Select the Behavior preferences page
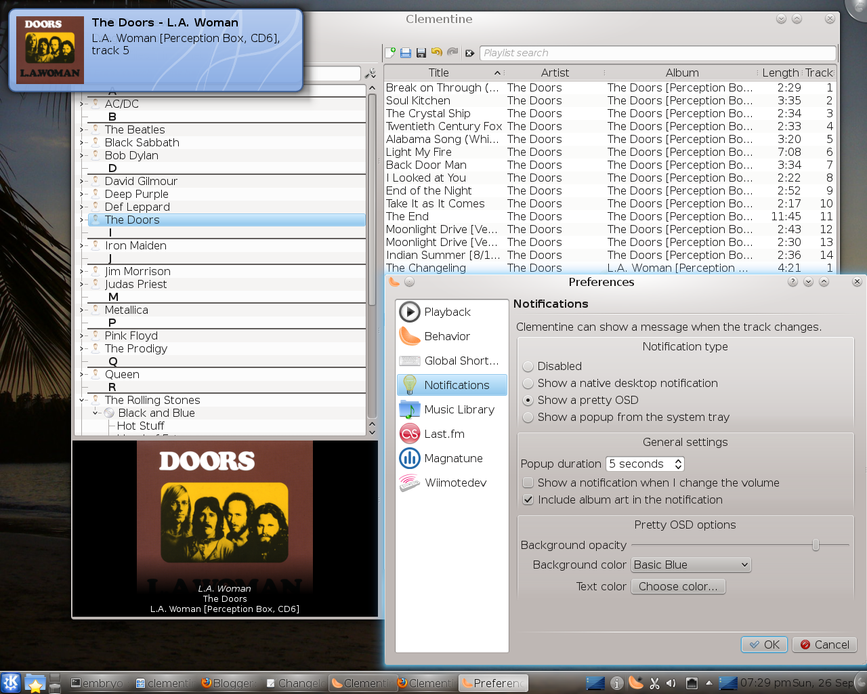Screen dimensions: 867x694 coord(452,336)
